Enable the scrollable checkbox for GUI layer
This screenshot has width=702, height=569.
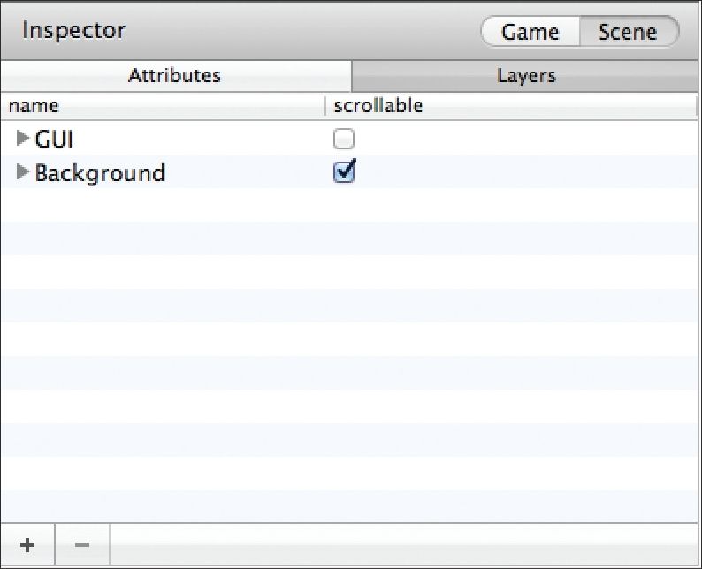[x=344, y=139]
